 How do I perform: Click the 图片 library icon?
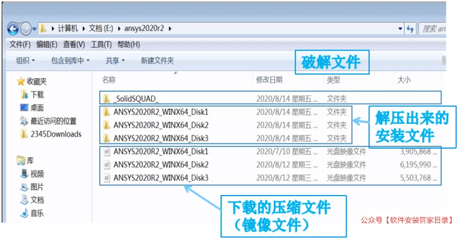24,187
